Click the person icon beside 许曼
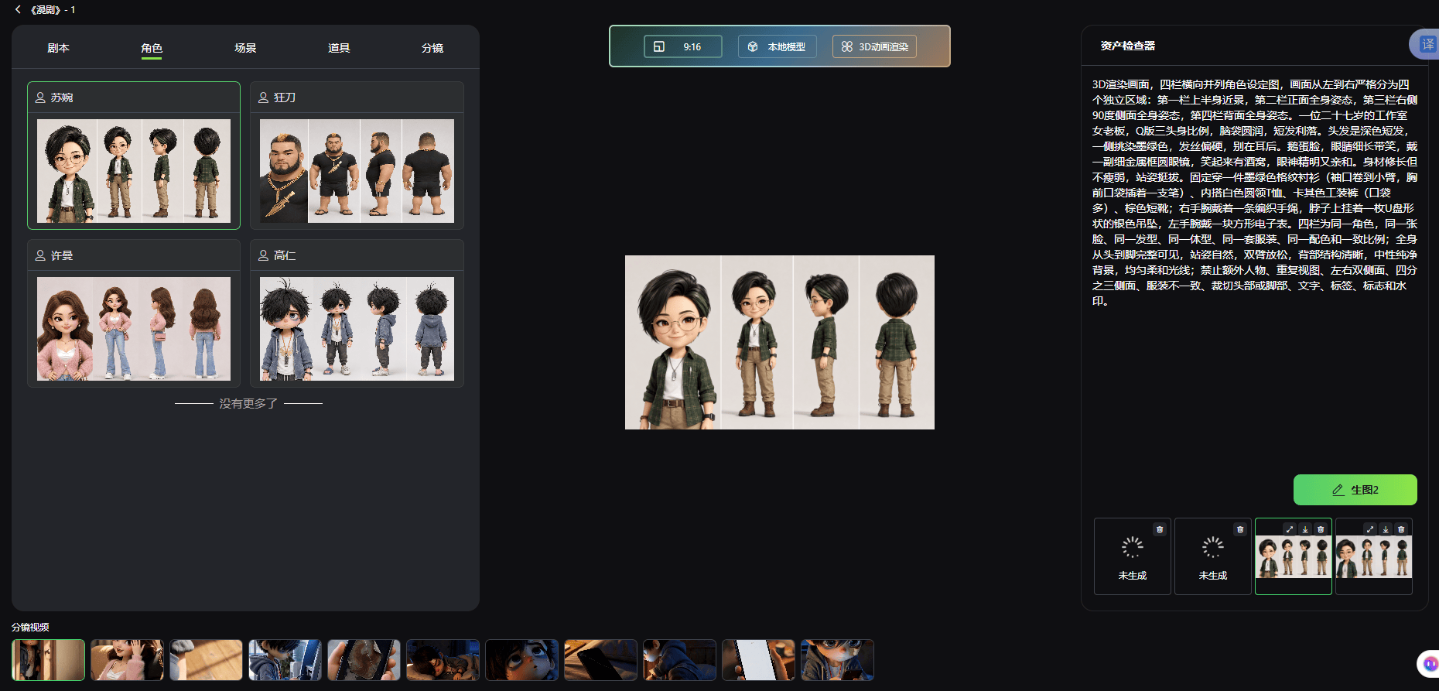This screenshot has width=1439, height=691. (40, 255)
